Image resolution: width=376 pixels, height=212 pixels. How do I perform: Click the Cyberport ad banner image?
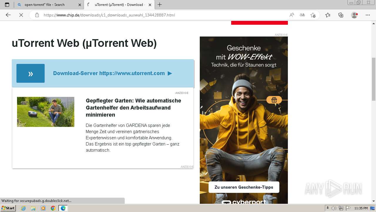point(244,120)
